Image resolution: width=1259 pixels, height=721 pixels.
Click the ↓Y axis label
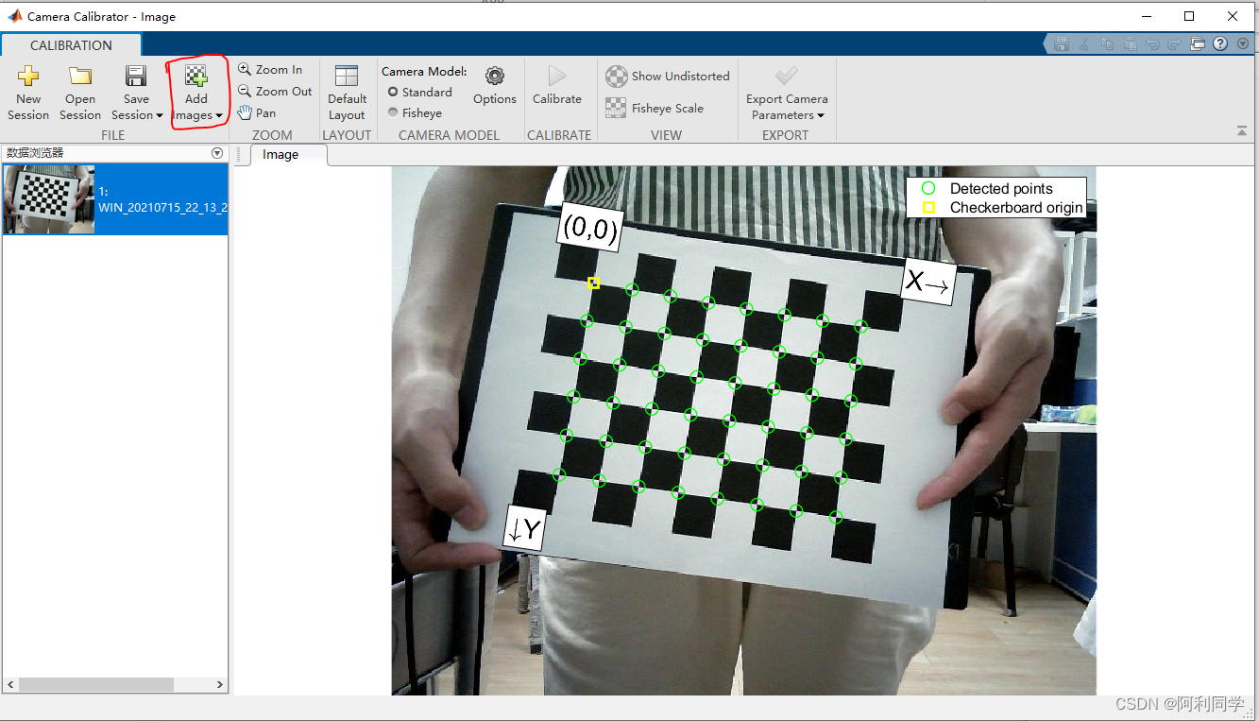pyautogui.click(x=524, y=529)
